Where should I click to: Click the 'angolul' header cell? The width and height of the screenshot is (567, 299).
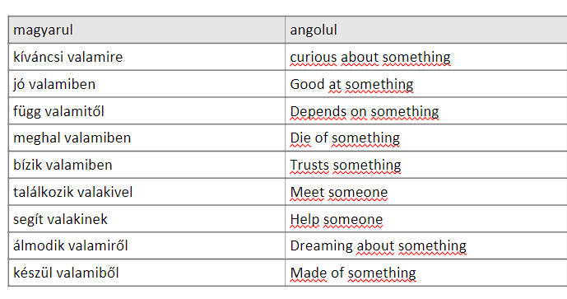(426, 30)
